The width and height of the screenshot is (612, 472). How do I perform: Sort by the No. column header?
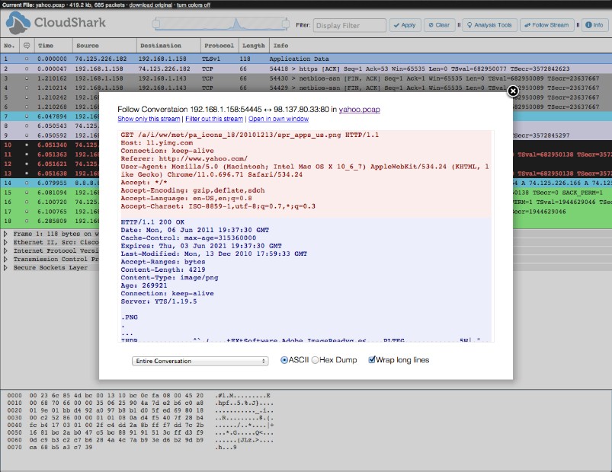[9, 46]
